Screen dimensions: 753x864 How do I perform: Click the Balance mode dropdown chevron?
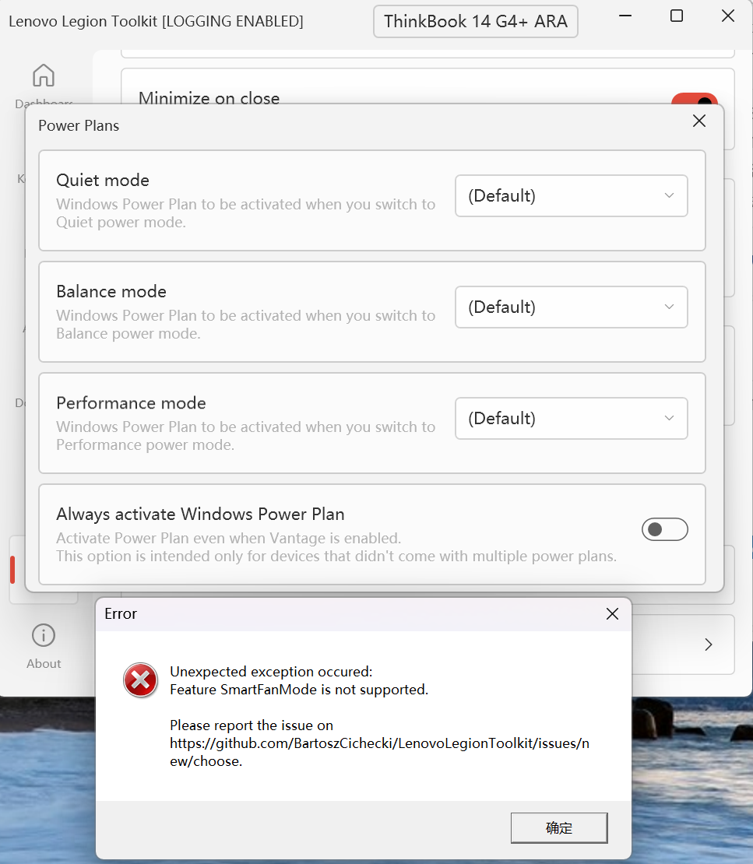point(668,307)
